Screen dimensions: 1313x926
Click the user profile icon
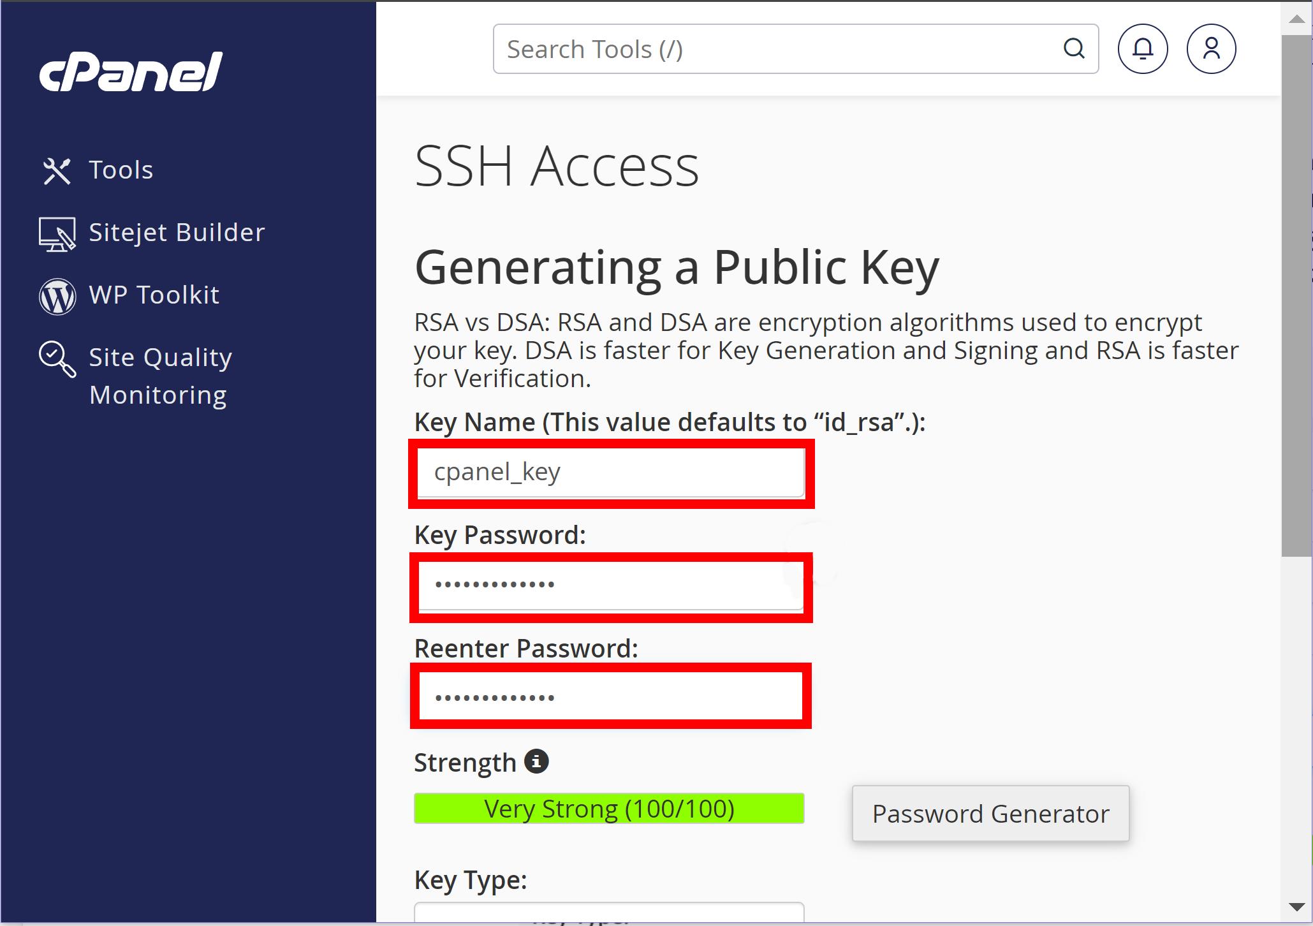pos(1210,48)
